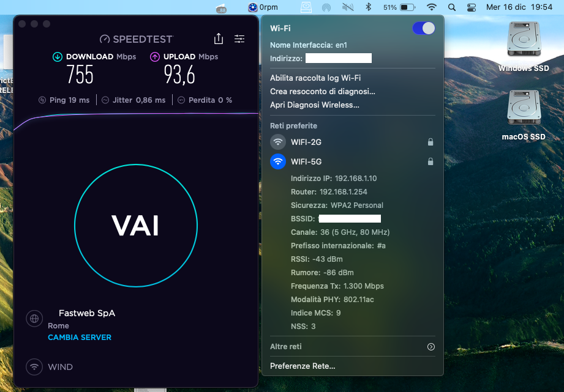Click Modalità PHY: 802.11ac
This screenshot has height=392, width=564.
[332, 299]
